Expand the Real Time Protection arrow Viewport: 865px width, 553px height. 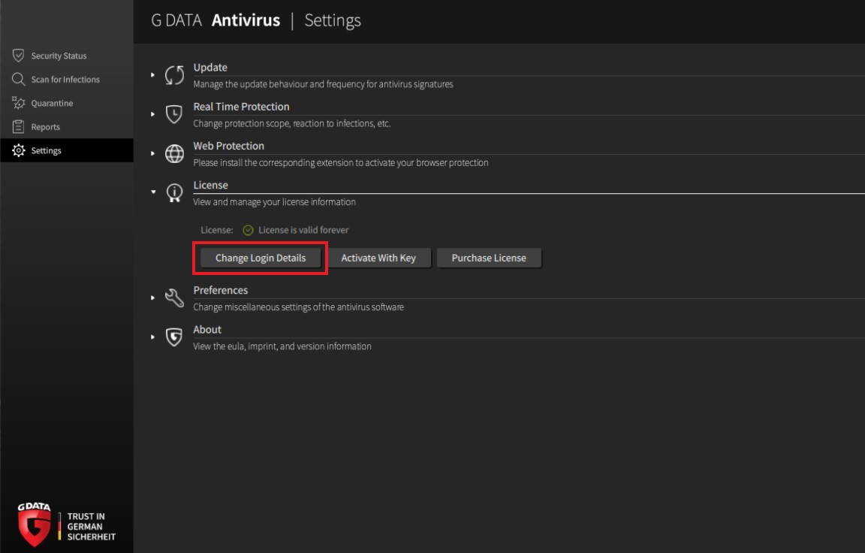tap(153, 114)
